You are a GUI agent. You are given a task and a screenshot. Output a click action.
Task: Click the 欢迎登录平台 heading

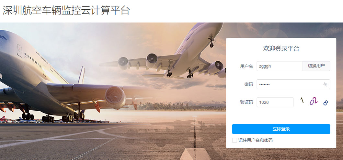coord(281,49)
